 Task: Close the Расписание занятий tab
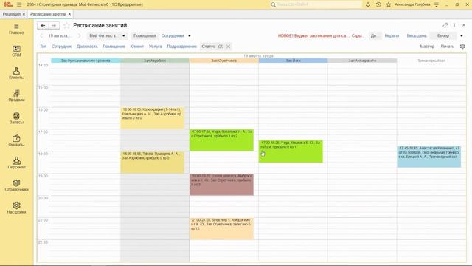click(69, 14)
